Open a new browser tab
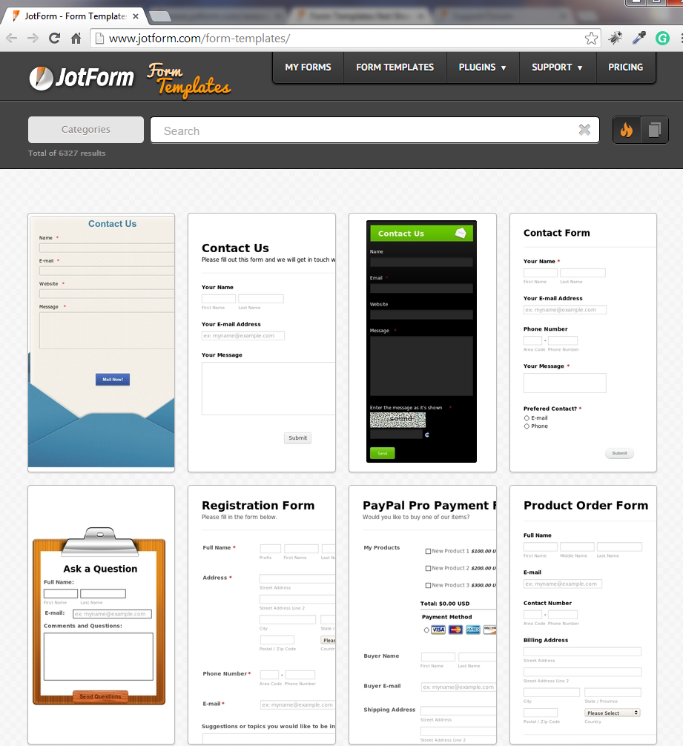Image resolution: width=683 pixels, height=746 pixels. click(x=160, y=16)
